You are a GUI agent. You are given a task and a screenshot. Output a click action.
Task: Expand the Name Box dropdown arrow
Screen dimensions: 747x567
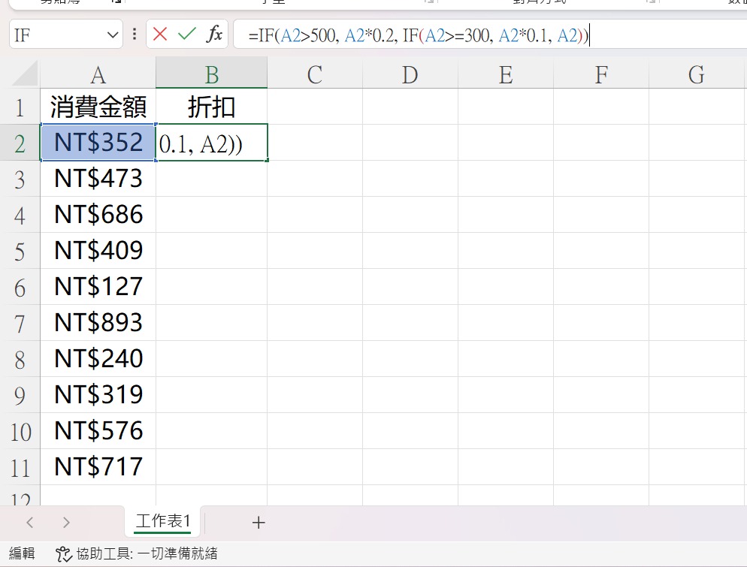pyautogui.click(x=113, y=35)
